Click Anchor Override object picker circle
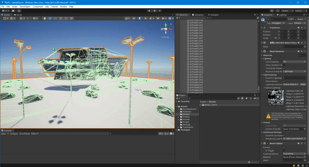This screenshot has height=167, width=309. 305,129
